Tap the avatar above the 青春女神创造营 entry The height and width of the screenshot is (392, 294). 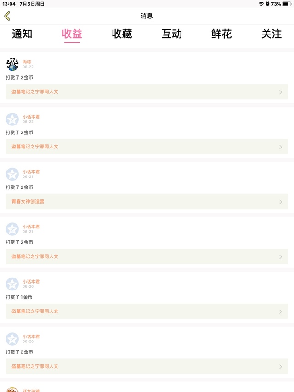pos(12,174)
